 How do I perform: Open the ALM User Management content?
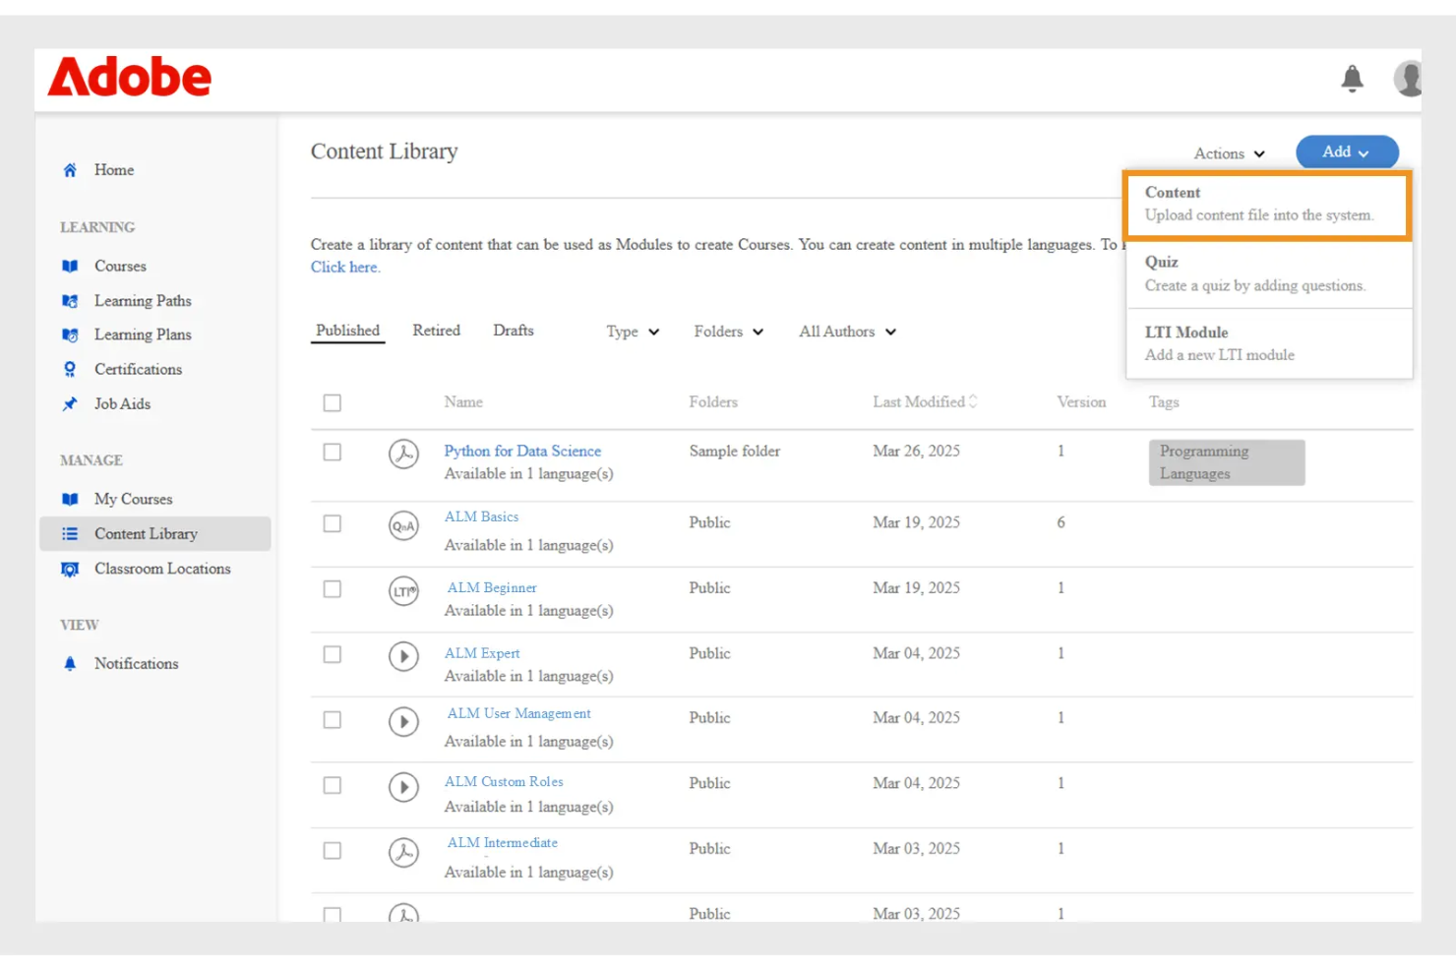tap(518, 713)
